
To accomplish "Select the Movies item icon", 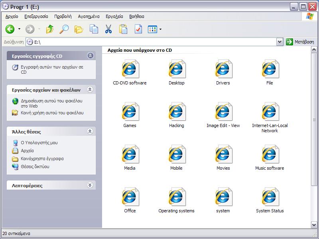I will [223, 154].
